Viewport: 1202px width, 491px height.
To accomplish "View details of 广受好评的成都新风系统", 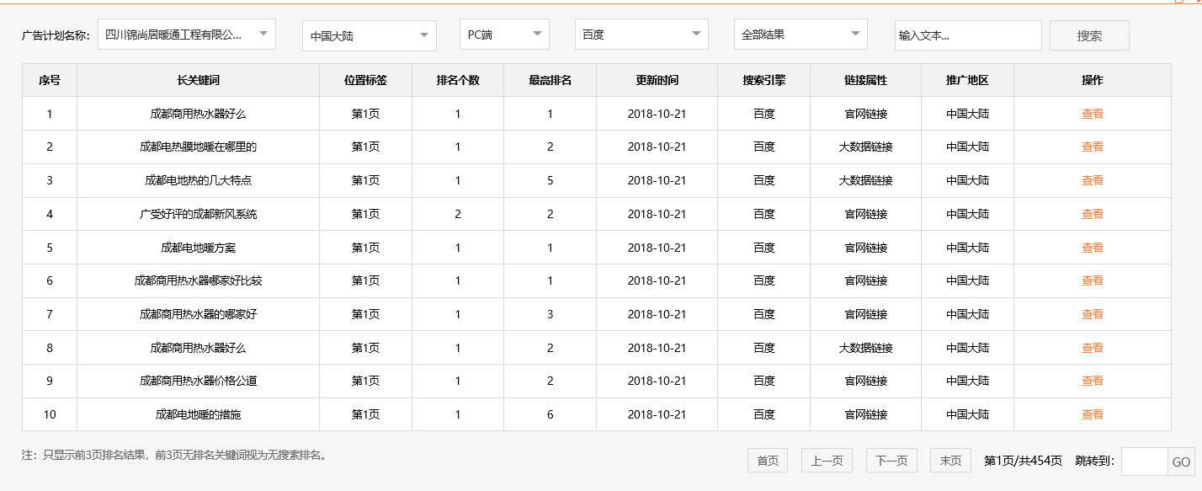I will click(1091, 213).
